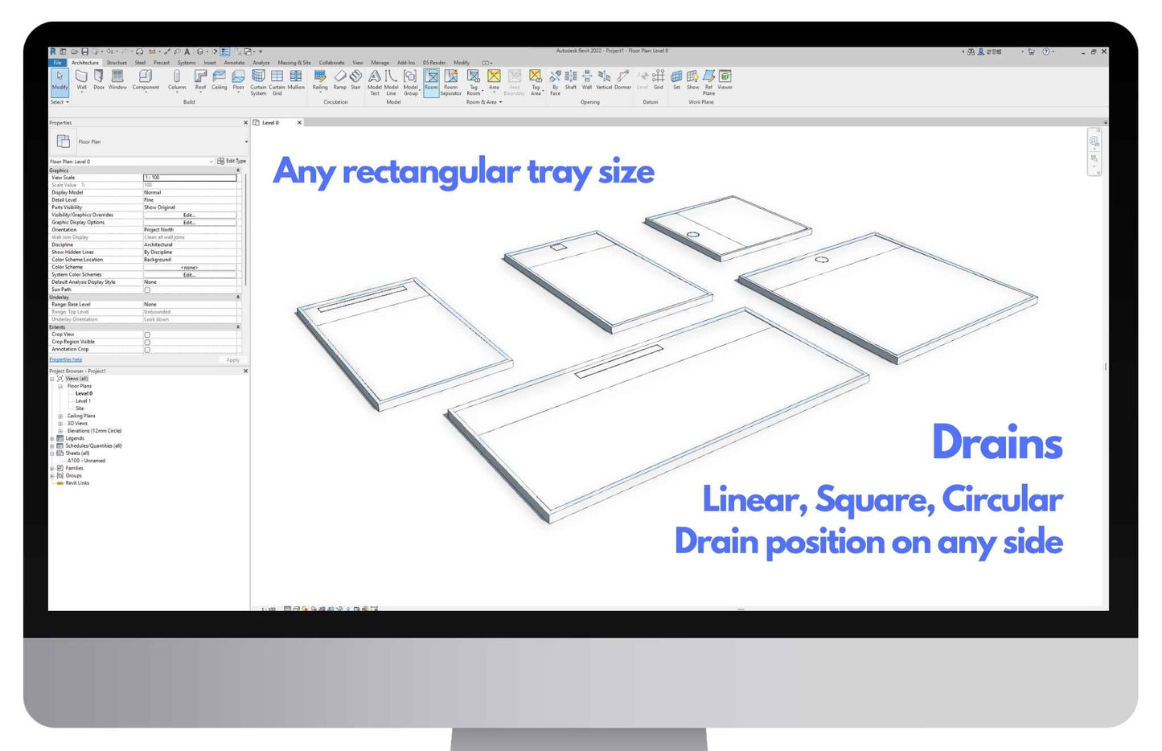Expand the Families node in Project Browser

click(x=52, y=468)
